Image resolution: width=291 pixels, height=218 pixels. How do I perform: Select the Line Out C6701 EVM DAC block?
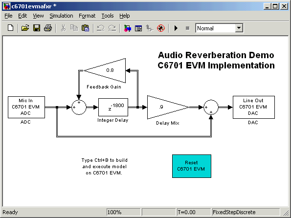coord(254,107)
